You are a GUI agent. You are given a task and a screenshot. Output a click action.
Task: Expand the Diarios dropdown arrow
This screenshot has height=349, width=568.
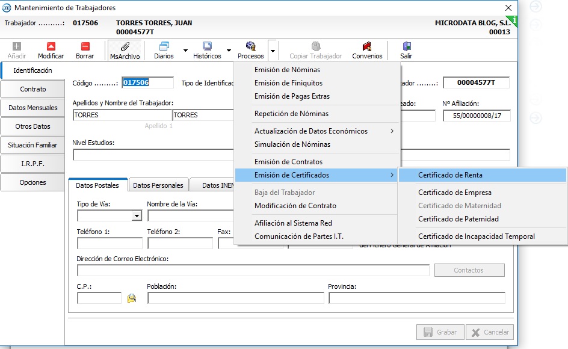[x=185, y=51]
